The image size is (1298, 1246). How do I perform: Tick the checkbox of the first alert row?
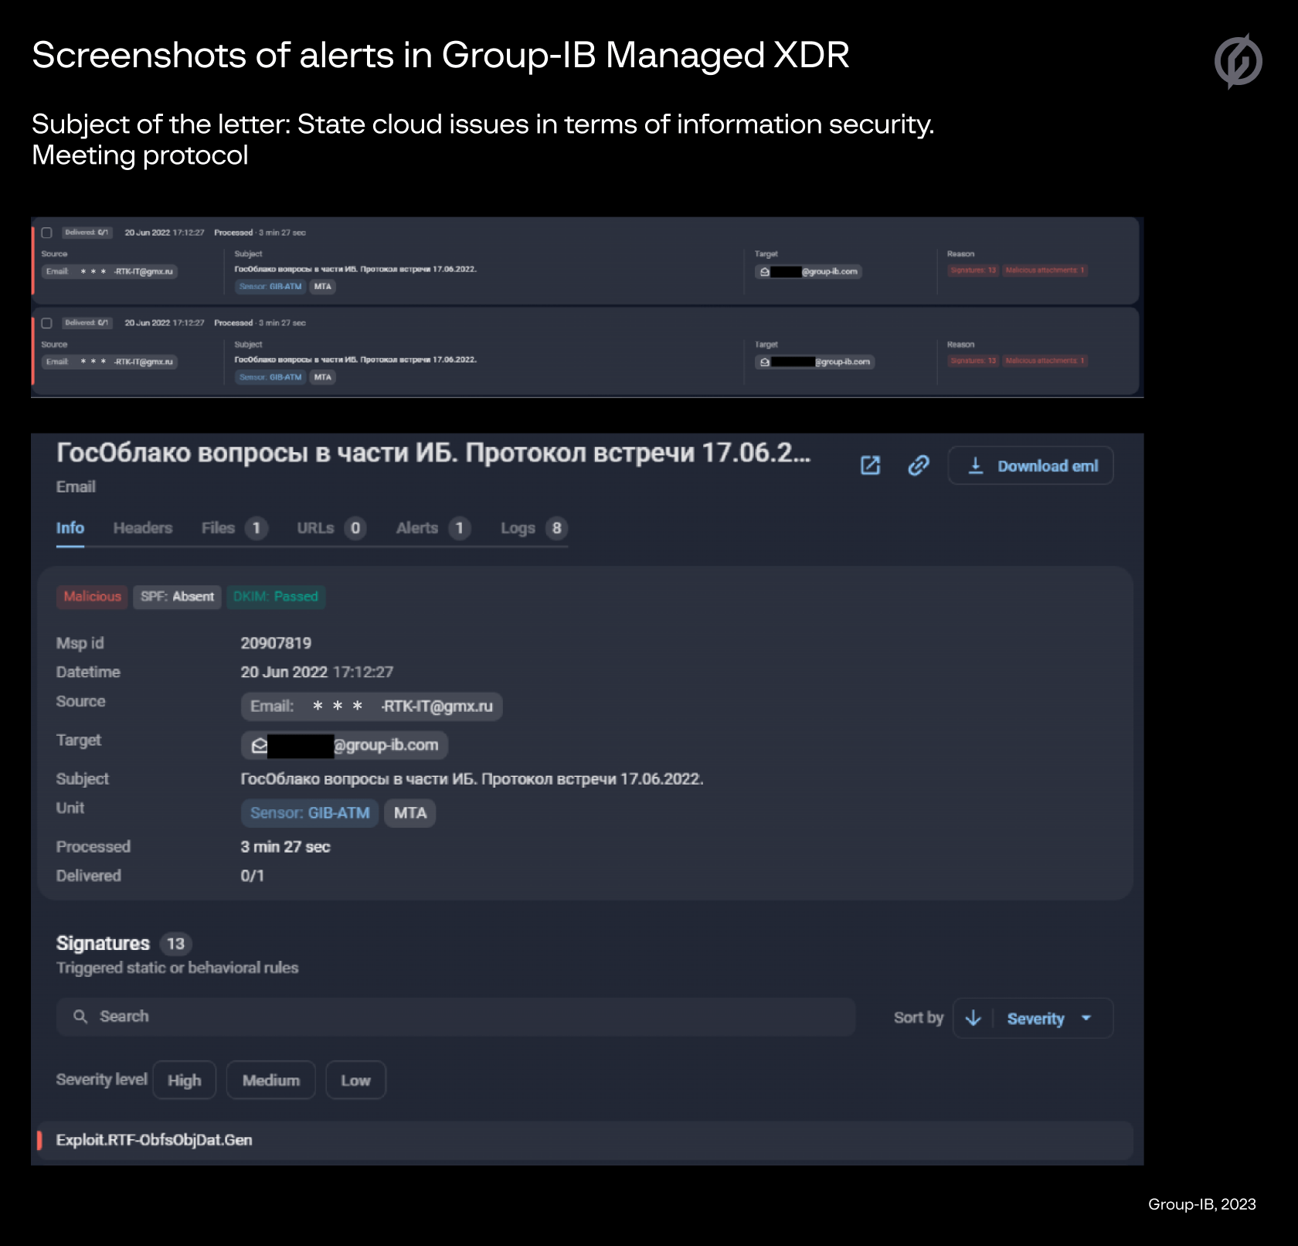(x=46, y=233)
